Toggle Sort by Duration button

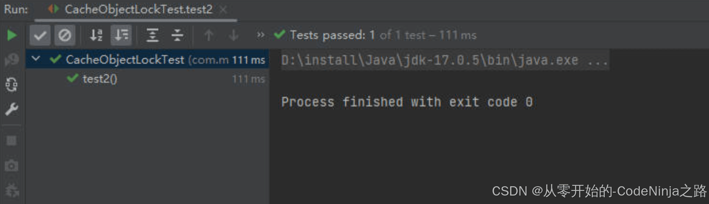[121, 35]
